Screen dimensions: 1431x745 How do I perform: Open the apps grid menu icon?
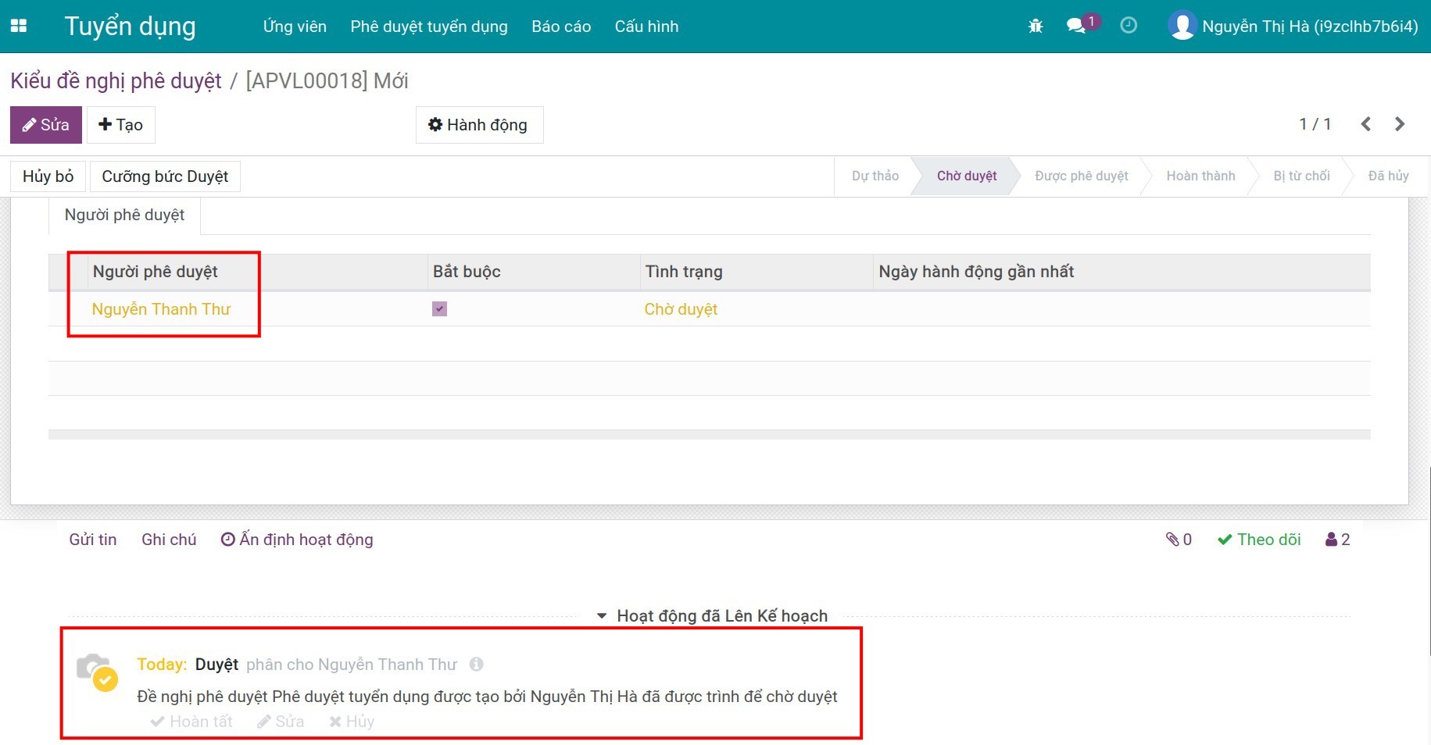(19, 26)
